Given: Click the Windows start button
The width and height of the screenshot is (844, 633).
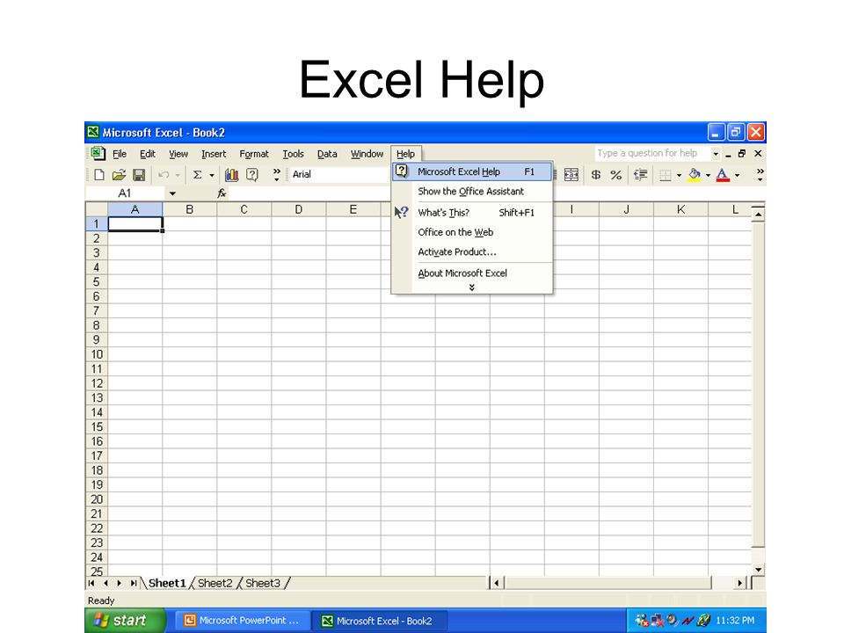Looking at the screenshot, I should point(125,620).
